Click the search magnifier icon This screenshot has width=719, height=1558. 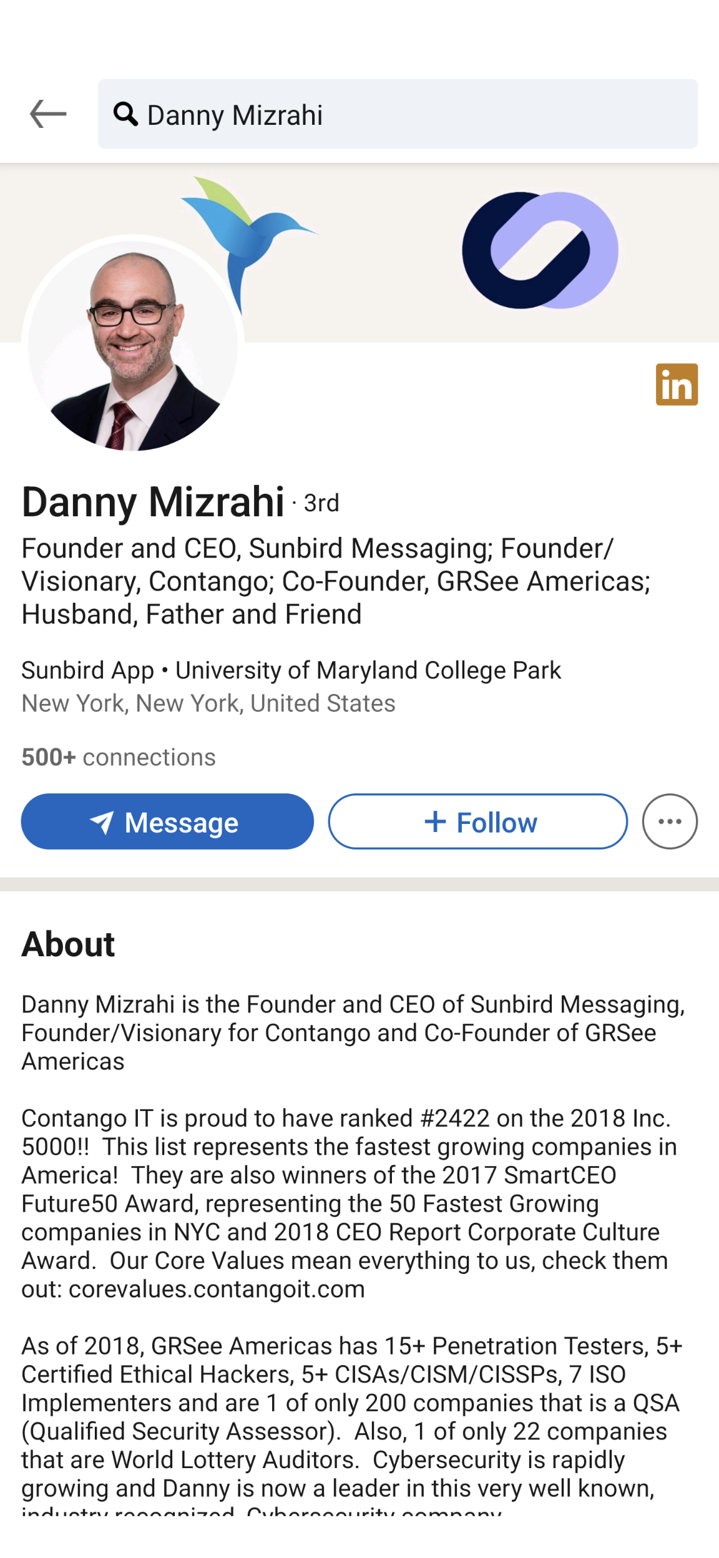pyautogui.click(x=125, y=114)
